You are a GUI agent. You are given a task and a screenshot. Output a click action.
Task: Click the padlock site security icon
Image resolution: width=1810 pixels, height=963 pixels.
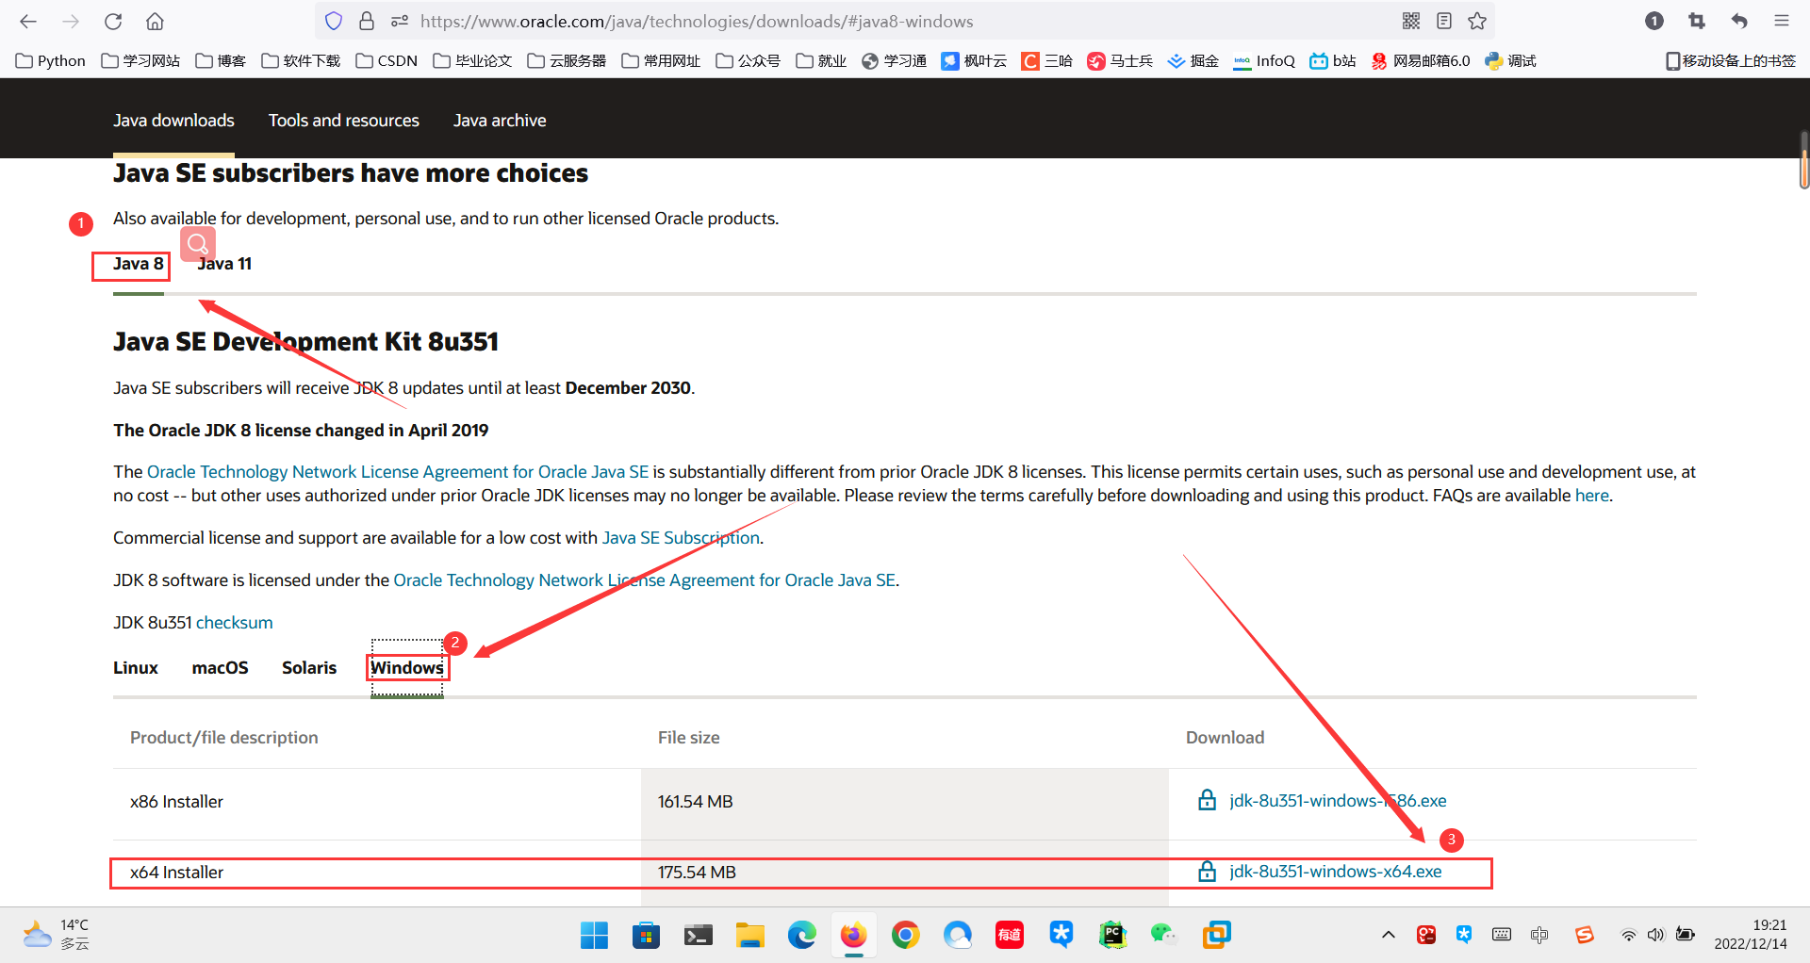click(367, 21)
